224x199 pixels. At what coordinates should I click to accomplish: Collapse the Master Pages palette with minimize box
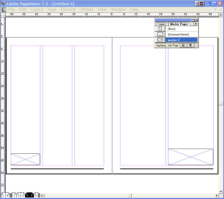tap(193, 20)
